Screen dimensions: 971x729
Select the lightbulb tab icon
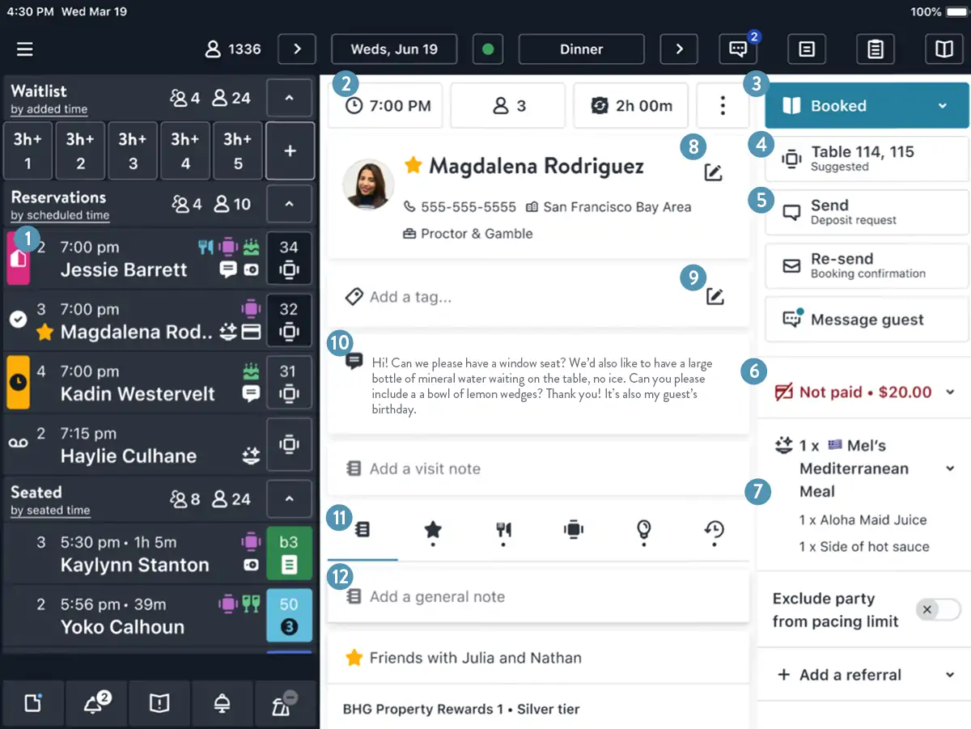[643, 531]
